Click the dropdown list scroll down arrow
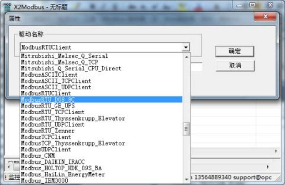Viewport: 285px width, 185px height. (x=187, y=179)
